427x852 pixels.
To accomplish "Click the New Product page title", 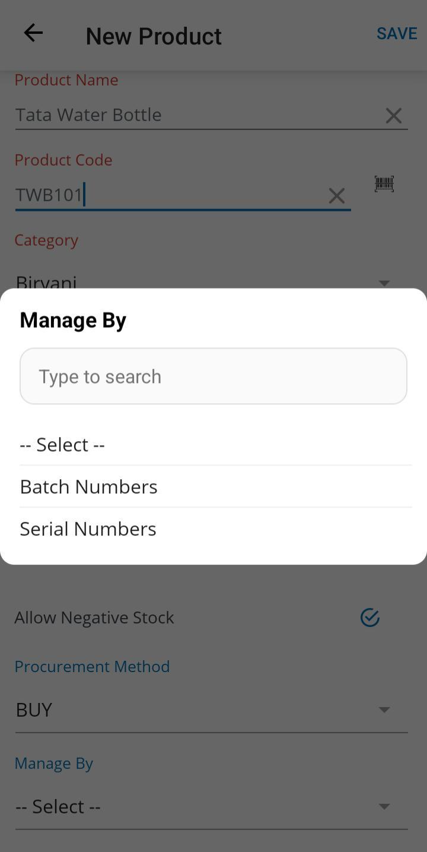I will coord(154,36).
